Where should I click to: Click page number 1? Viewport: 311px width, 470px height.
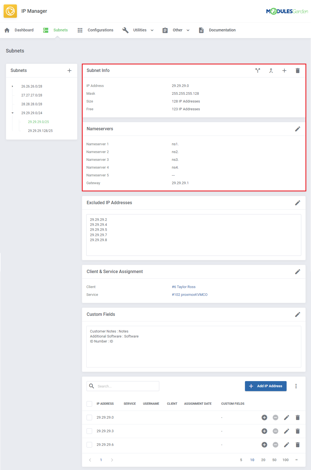pos(101,460)
